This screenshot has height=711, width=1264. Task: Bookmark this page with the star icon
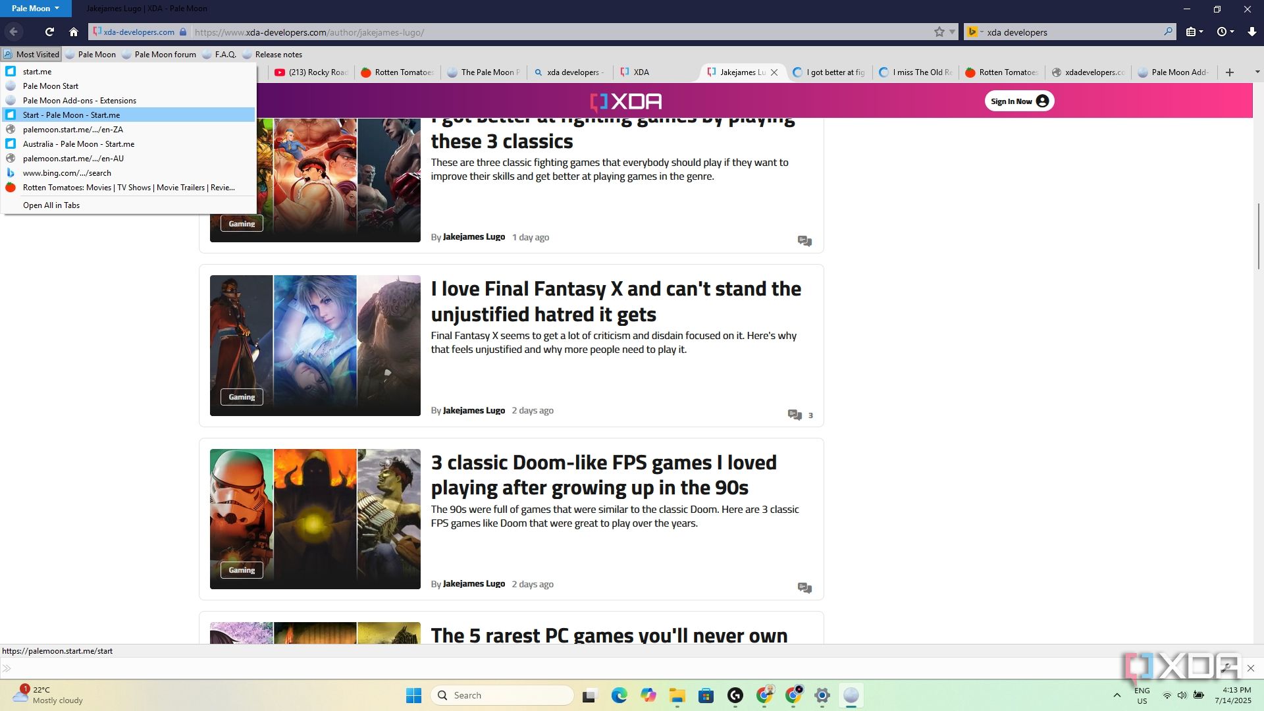pyautogui.click(x=939, y=32)
